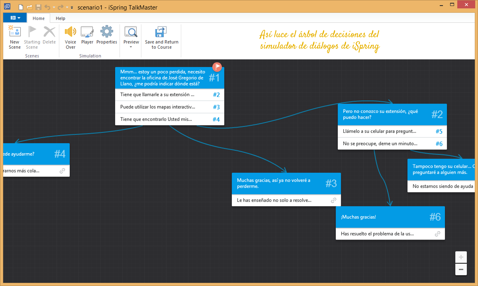The width and height of the screenshot is (478, 286).
Task: Click the #3 link in scene #1 reply
Action: click(216, 107)
